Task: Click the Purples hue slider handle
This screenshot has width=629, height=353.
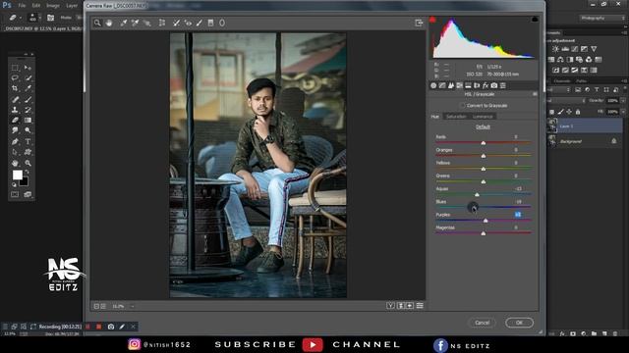Action: (486, 221)
